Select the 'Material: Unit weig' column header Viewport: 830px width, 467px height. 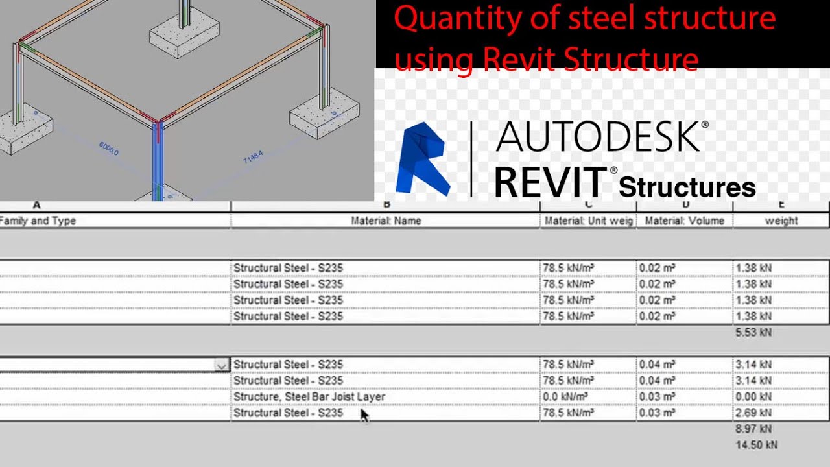[588, 221]
